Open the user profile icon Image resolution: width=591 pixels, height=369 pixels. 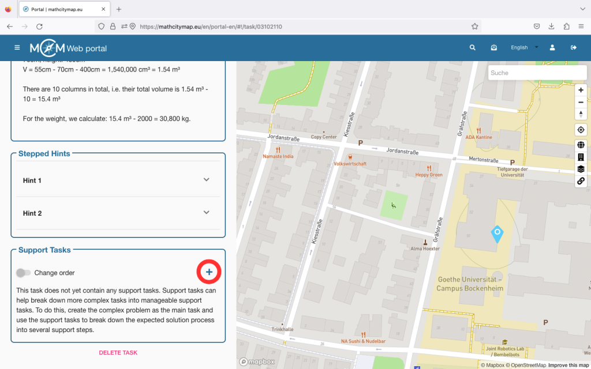click(x=552, y=48)
